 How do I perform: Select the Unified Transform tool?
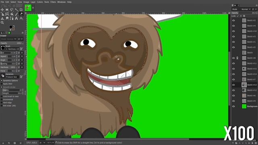click(x=2, y=14)
